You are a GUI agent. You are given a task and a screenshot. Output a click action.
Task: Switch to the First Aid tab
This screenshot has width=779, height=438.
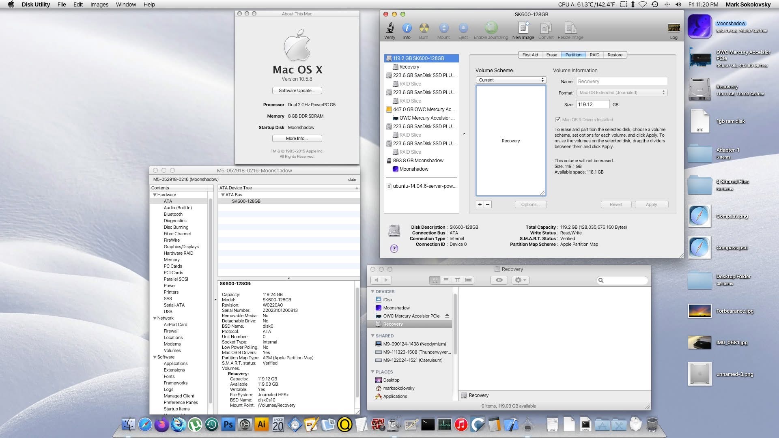click(530, 55)
